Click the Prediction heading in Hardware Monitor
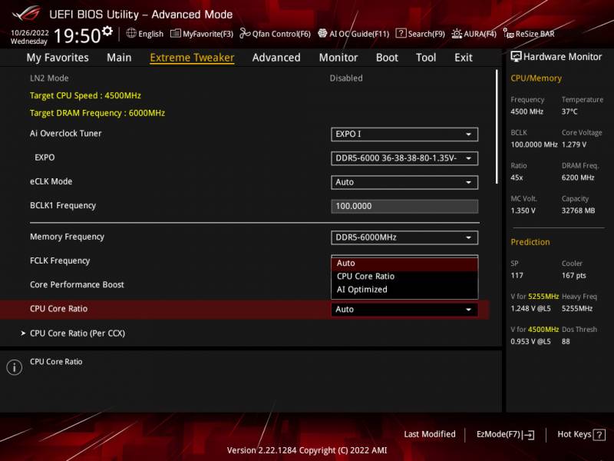614x461 pixels. (530, 242)
